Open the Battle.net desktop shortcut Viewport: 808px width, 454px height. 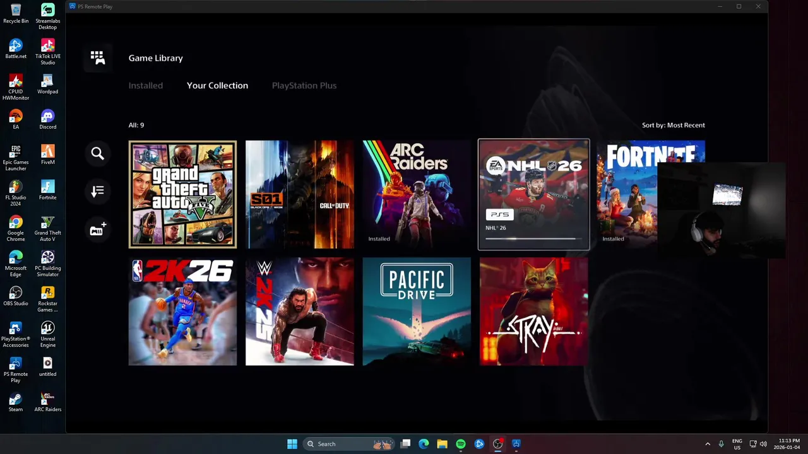(x=16, y=49)
